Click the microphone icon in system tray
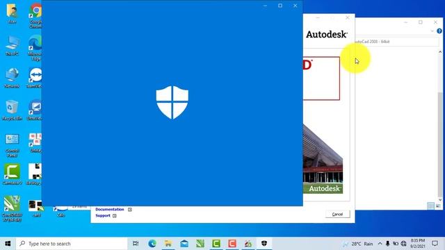The height and width of the screenshot is (250, 445). click(x=387, y=244)
